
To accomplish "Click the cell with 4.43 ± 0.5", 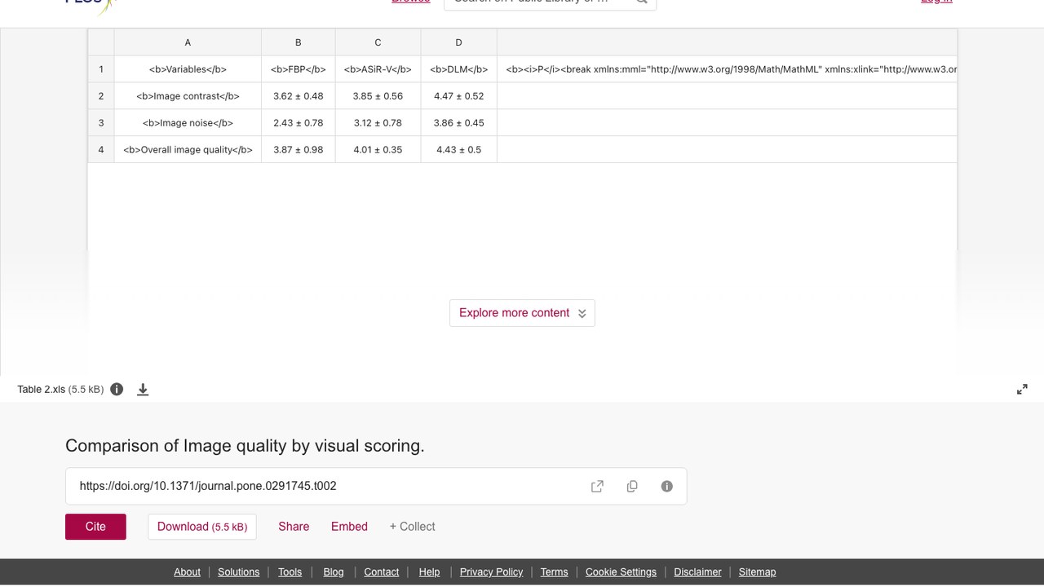I will (x=458, y=150).
